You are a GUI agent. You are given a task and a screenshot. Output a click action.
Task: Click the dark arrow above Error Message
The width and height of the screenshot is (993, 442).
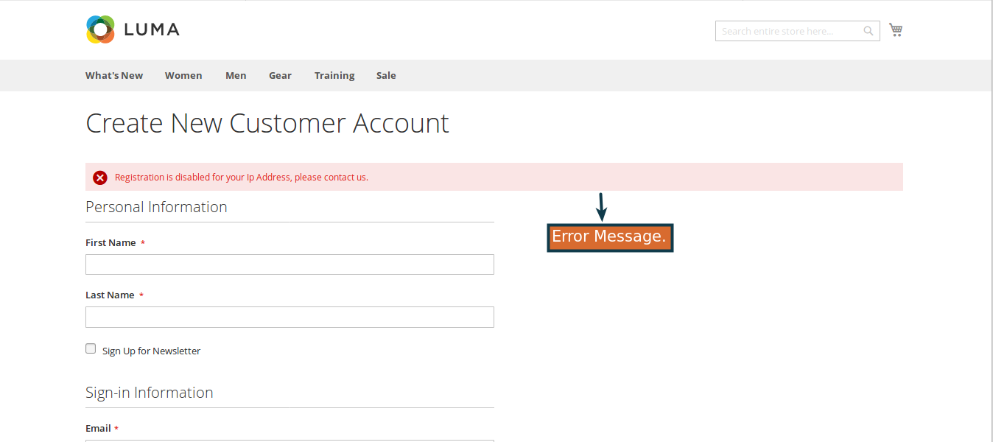pos(601,206)
